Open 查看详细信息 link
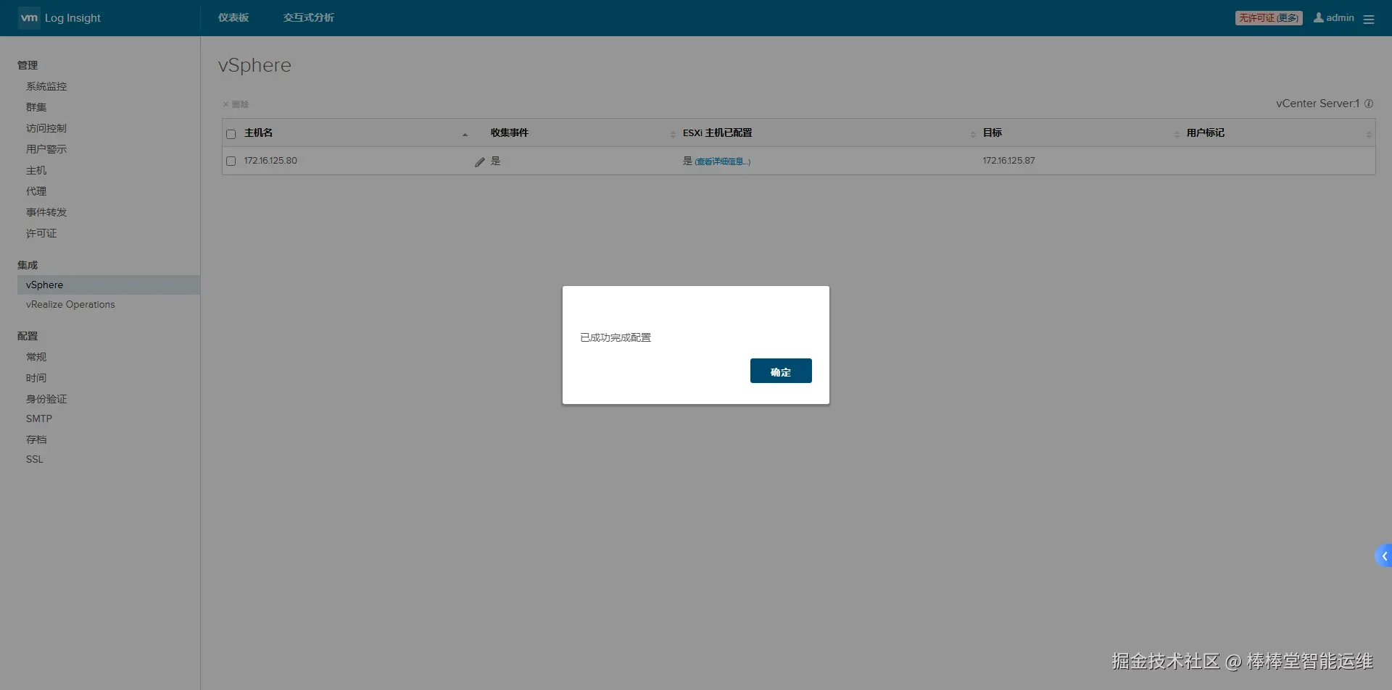Viewport: 1392px width, 690px height. (x=723, y=161)
